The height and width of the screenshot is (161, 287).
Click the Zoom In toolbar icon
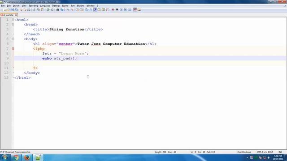[x=68, y=9]
